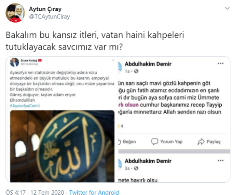Screen dimensions: 232x195
Task: Open the @TCAytunCiray handle
Action: point(49,17)
